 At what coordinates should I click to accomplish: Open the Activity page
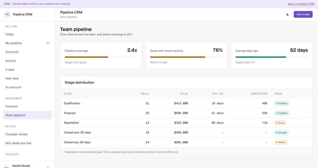point(27,61)
